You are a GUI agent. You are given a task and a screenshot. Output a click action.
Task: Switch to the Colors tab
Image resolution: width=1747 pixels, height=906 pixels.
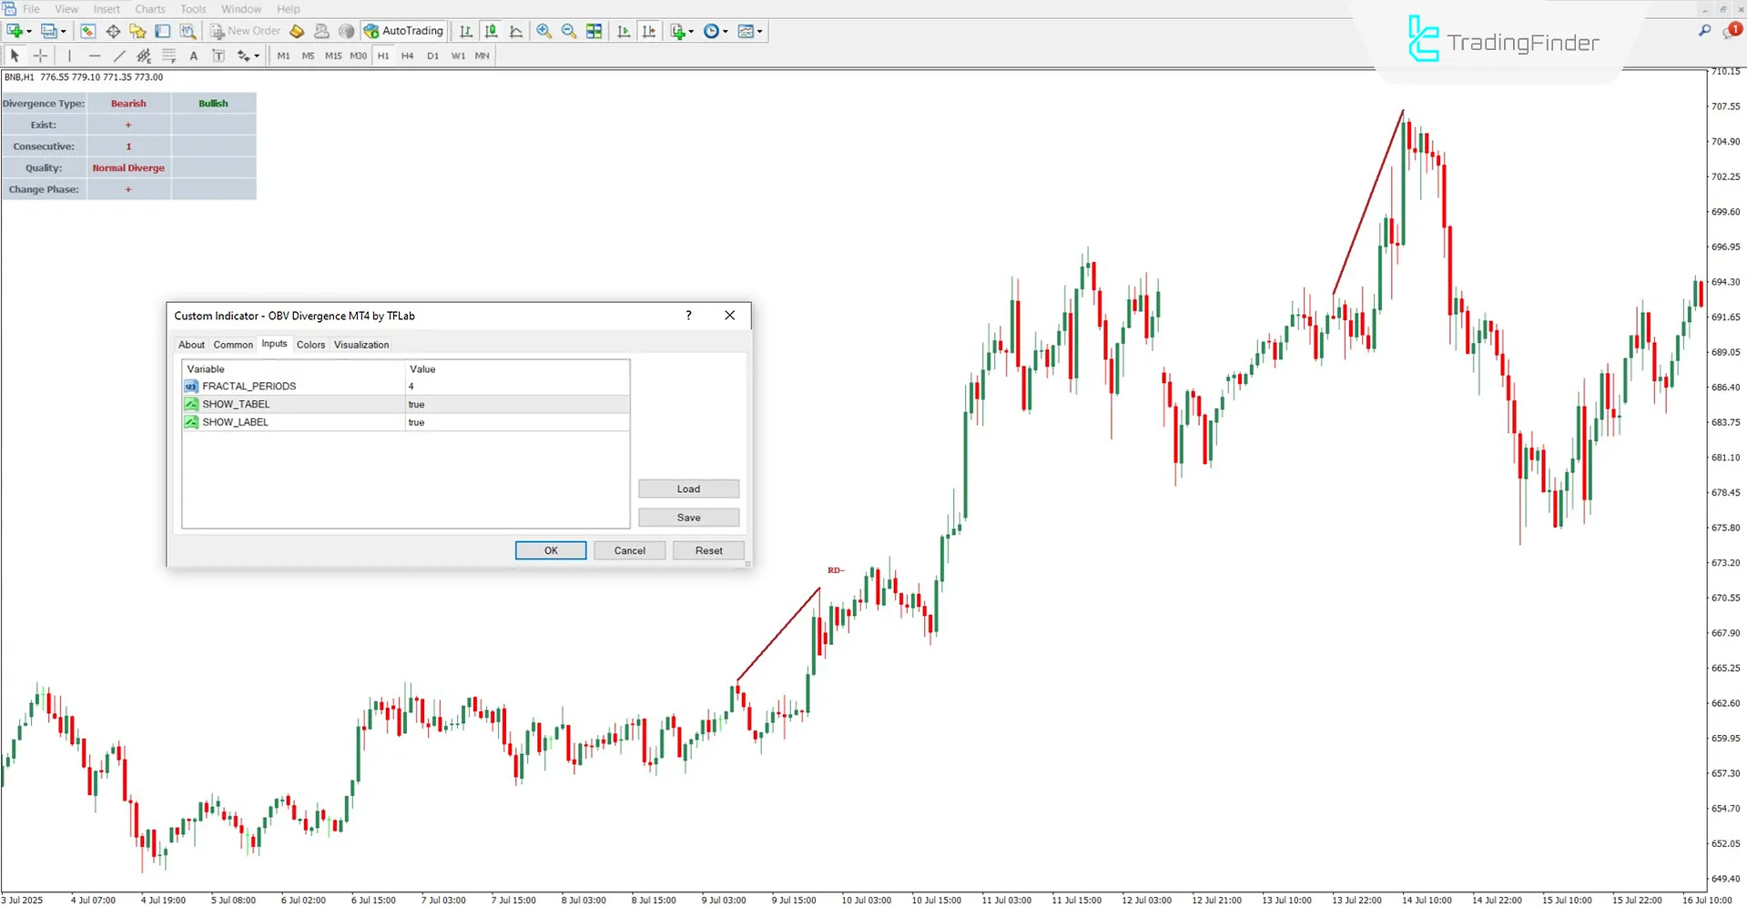pos(310,345)
